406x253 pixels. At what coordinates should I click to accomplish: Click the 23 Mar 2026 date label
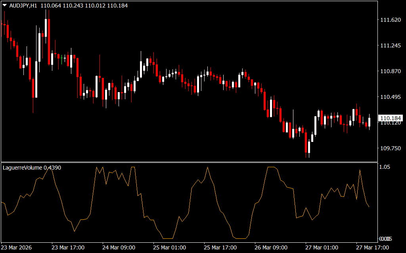click(x=17, y=247)
